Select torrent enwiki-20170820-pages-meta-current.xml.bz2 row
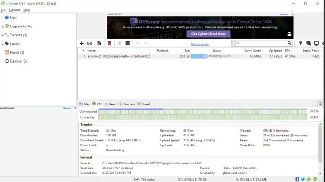The height and width of the screenshot is (182, 325). 200,56
